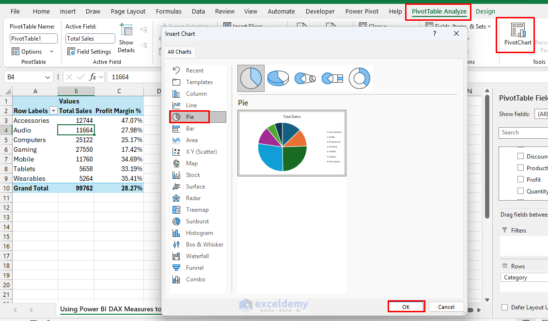Select the Pie chart category
This screenshot has height=321, width=548.
click(x=190, y=117)
